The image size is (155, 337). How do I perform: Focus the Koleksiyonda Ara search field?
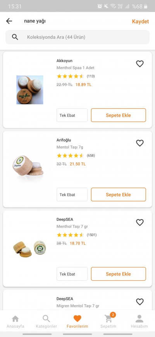77,37
